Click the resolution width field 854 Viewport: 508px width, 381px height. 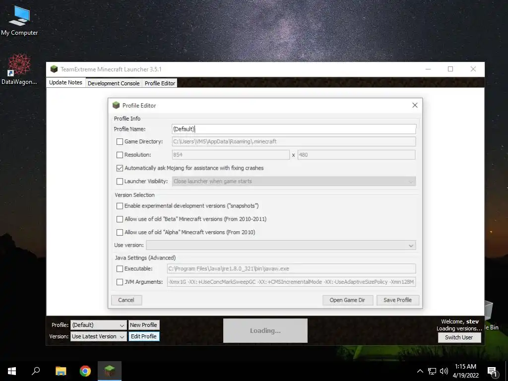(230, 155)
